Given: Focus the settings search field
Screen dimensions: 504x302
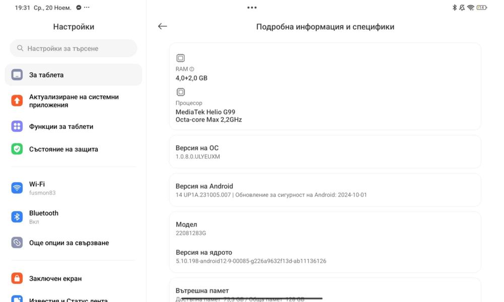Looking at the screenshot, I should [x=74, y=48].
